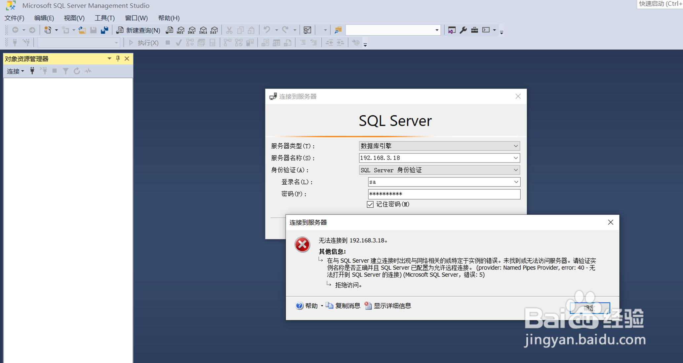Click the 快速启动 quick launch box
Image resolution: width=683 pixels, height=363 pixels.
tap(660, 4)
